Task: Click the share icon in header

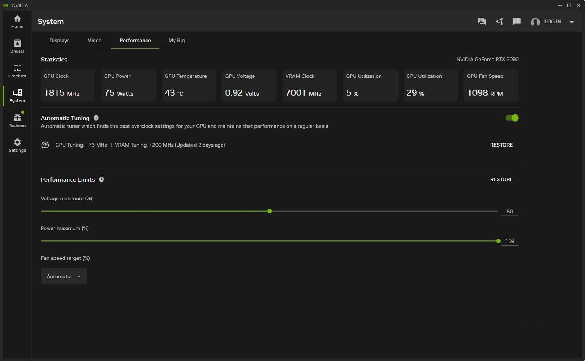Action: coord(499,22)
